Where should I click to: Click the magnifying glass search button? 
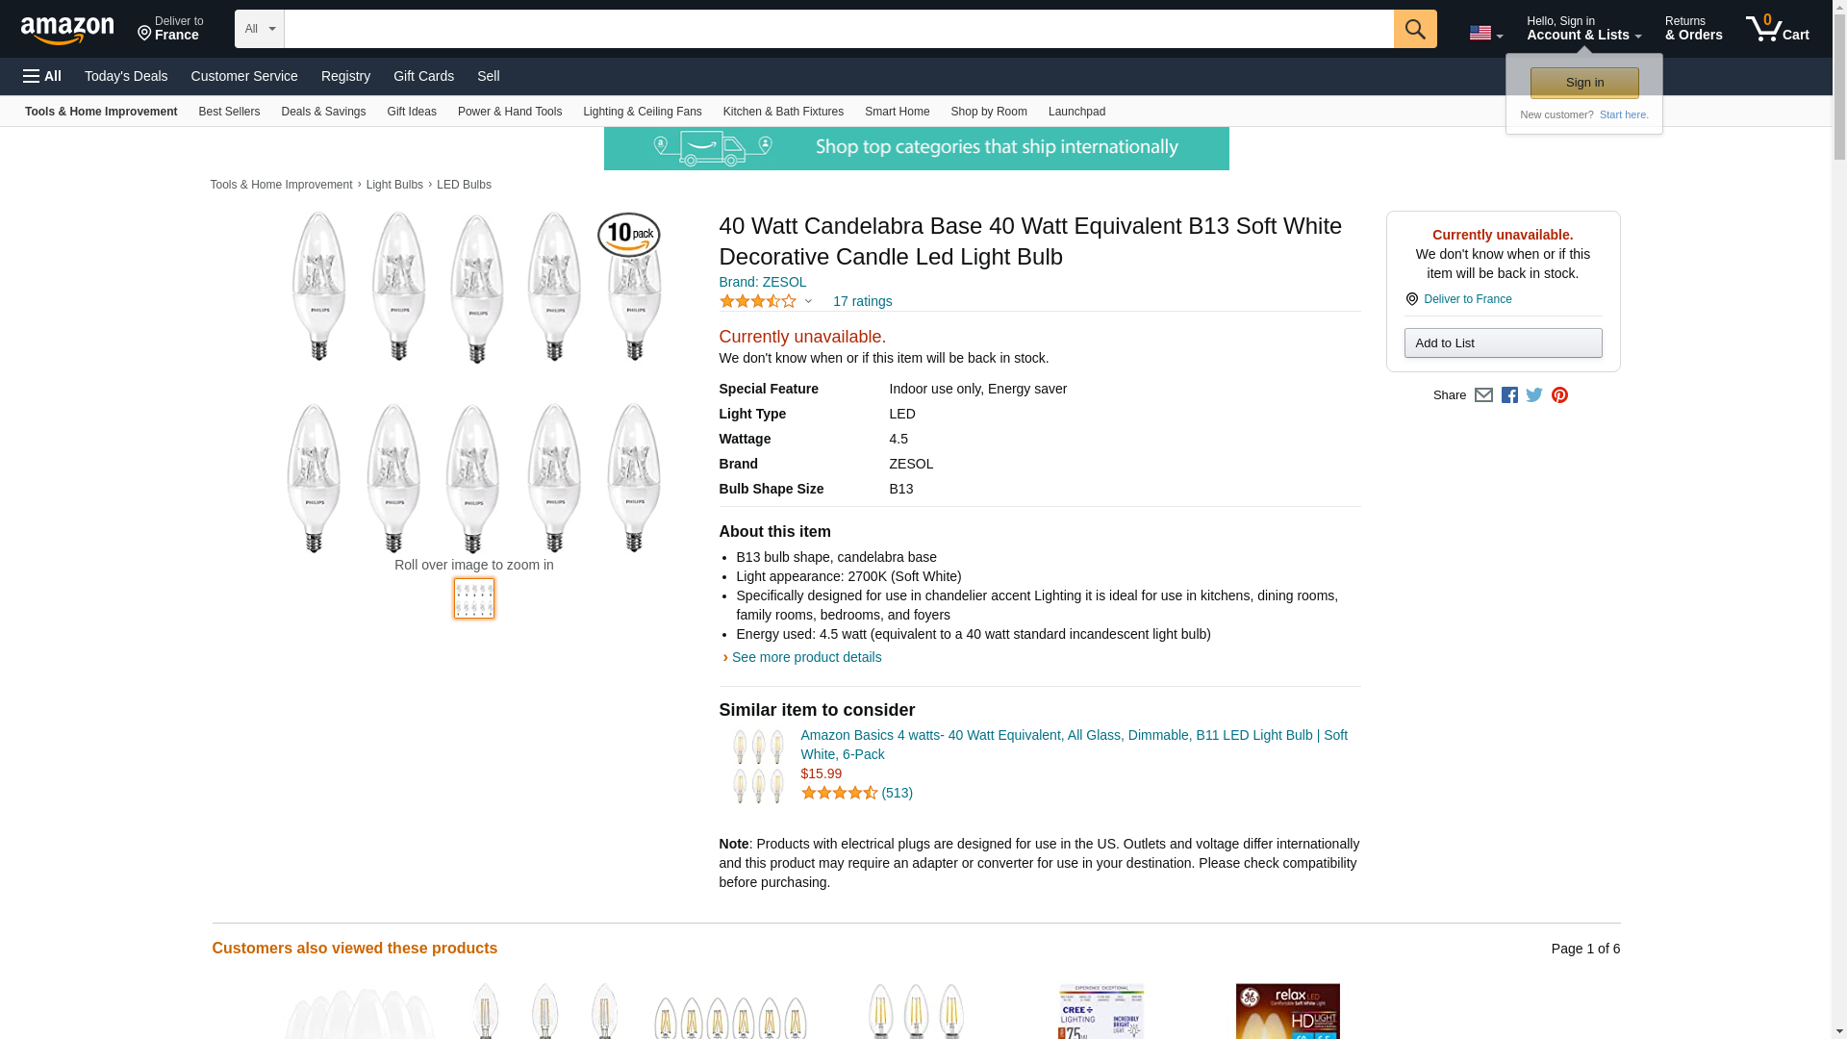tap(1414, 29)
